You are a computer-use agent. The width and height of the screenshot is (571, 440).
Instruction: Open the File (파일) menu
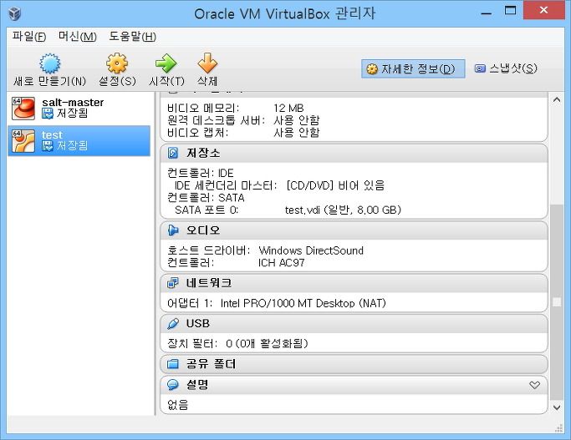[x=29, y=37]
